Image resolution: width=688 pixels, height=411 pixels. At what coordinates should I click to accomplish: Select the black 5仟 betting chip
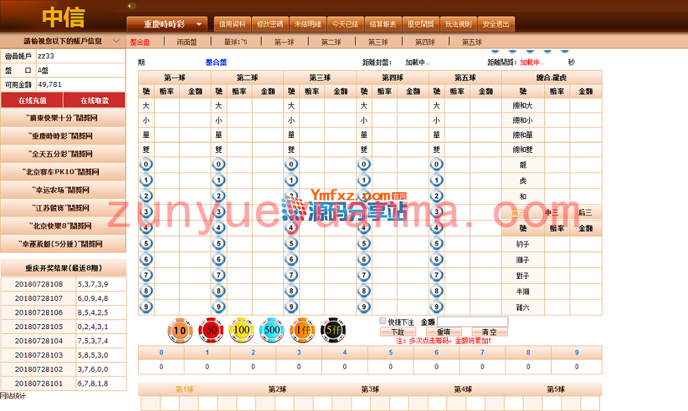333,330
